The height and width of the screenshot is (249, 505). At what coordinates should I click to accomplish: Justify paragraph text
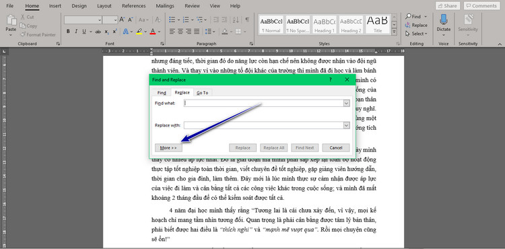tap(197, 32)
